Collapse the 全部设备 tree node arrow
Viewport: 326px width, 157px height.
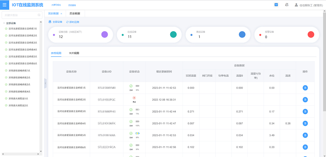point(4,23)
